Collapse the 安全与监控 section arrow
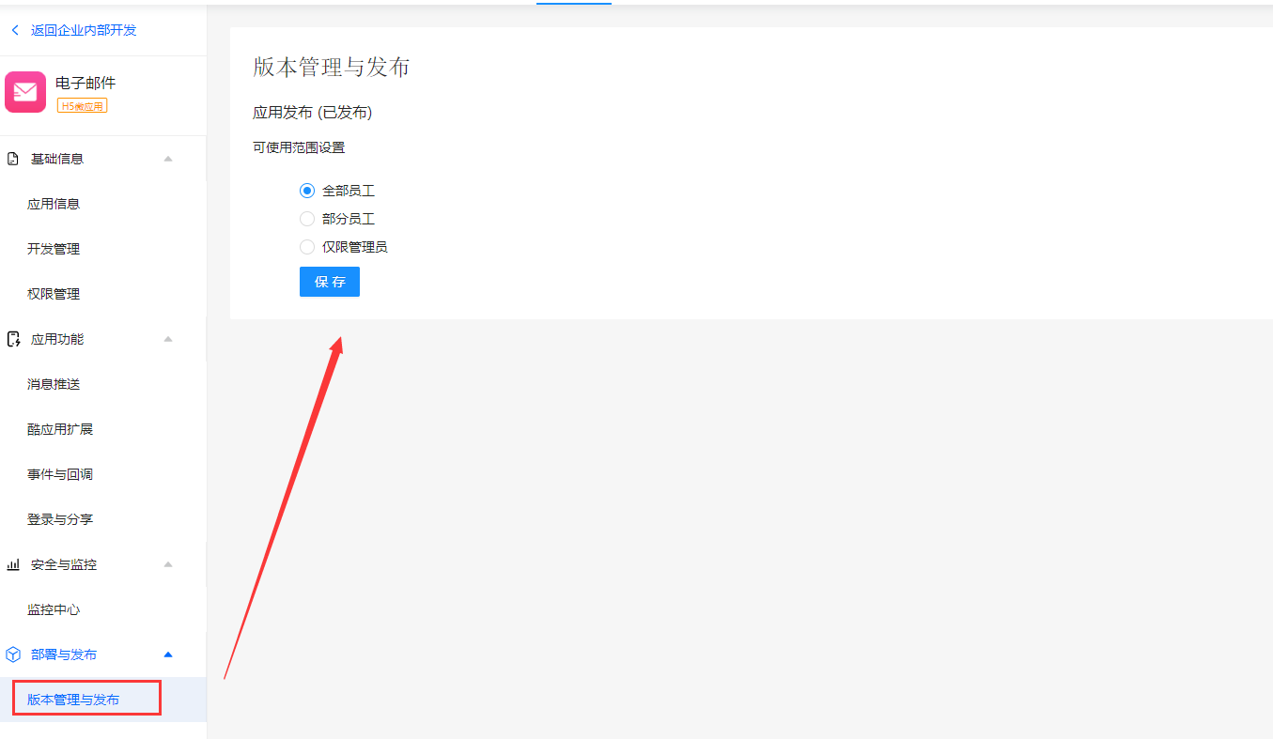The height and width of the screenshot is (739, 1273). (168, 564)
